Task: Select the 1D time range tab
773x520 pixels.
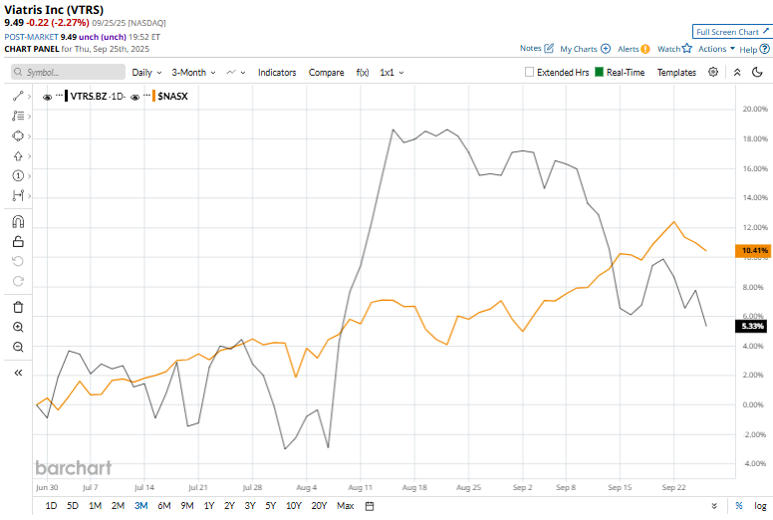Action: (x=51, y=506)
